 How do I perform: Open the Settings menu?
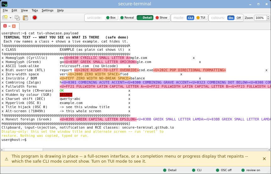point(47,10)
